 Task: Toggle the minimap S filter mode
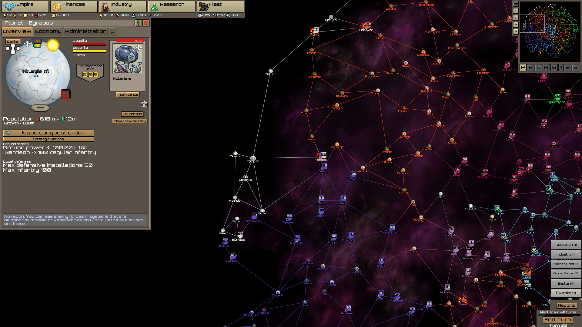point(554,68)
